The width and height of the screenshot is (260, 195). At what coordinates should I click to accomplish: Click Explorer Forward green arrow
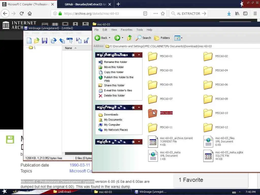(x=117, y=38)
